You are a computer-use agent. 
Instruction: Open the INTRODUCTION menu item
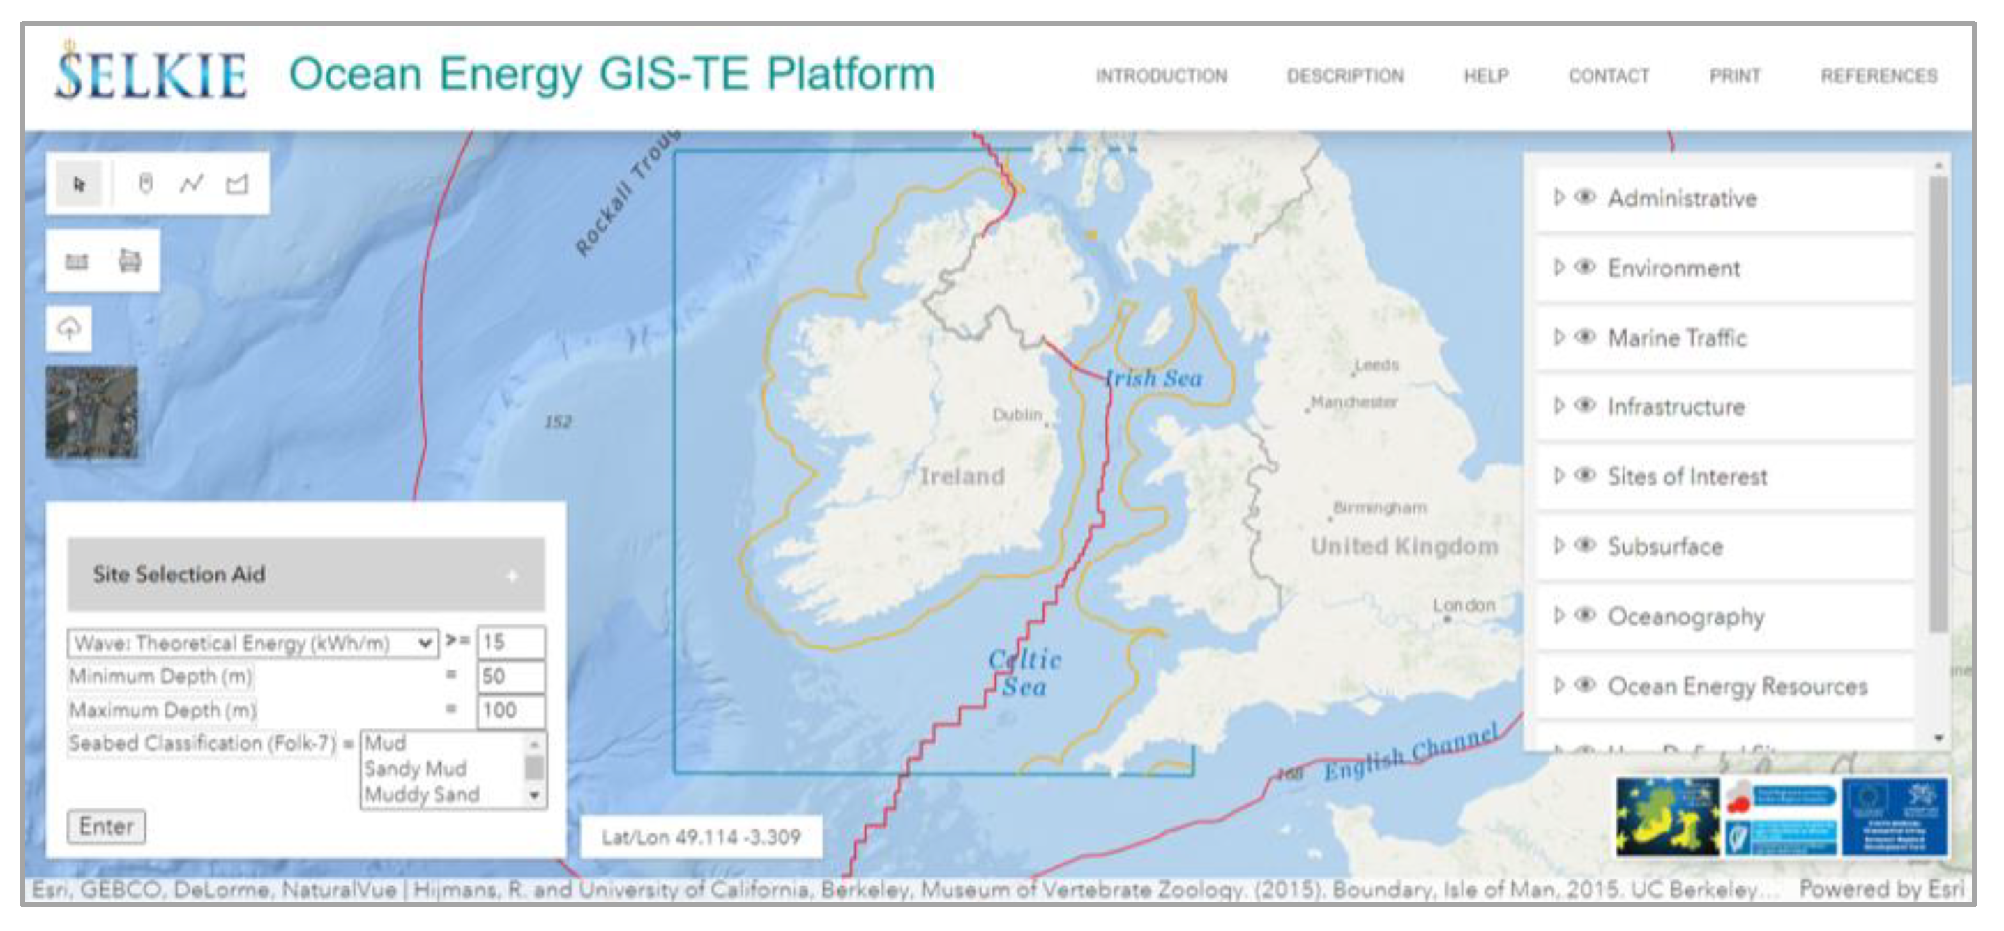[1161, 76]
